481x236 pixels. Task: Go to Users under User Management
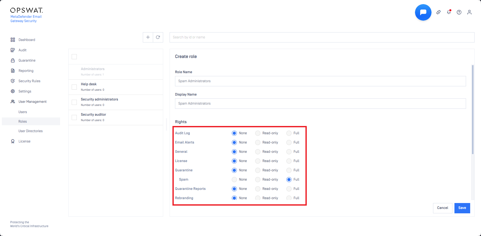point(23,112)
